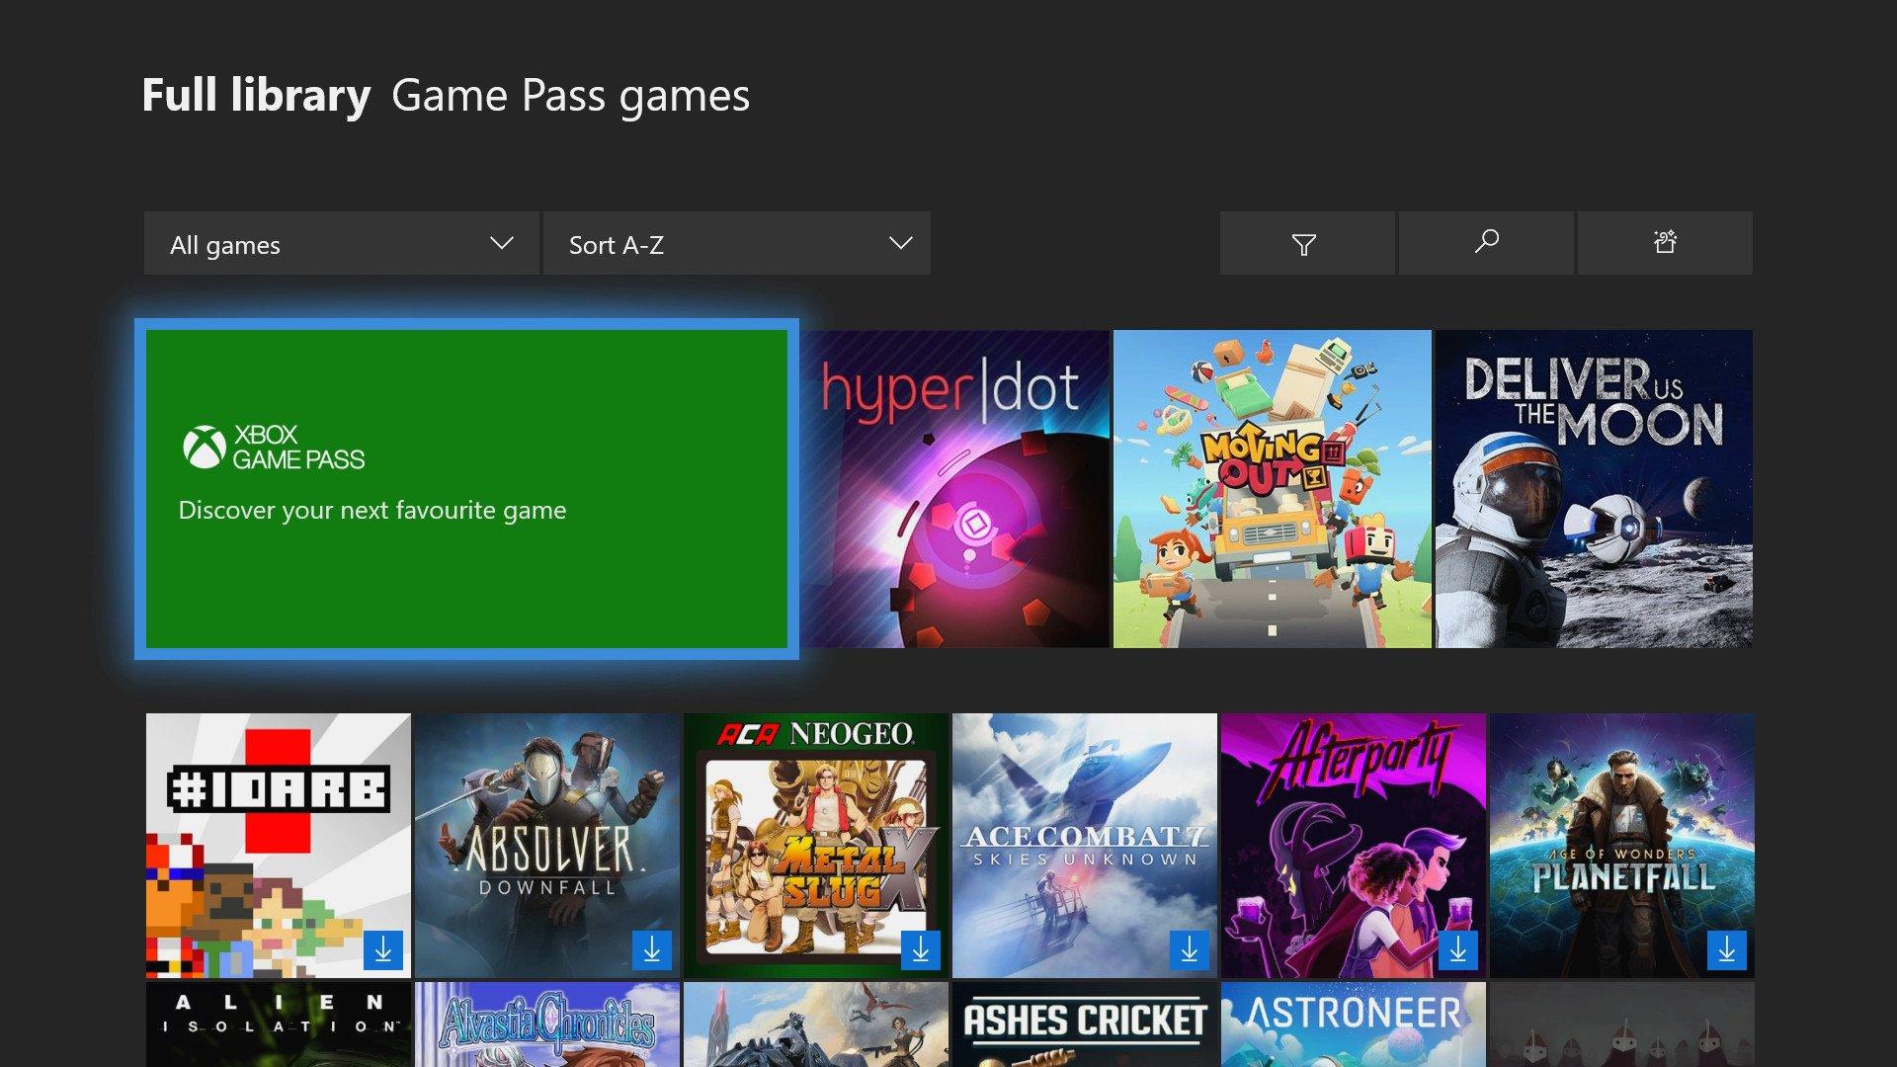This screenshot has height=1067, width=1897.
Task: Open the Astroneer game tile
Action: click(x=1354, y=1025)
